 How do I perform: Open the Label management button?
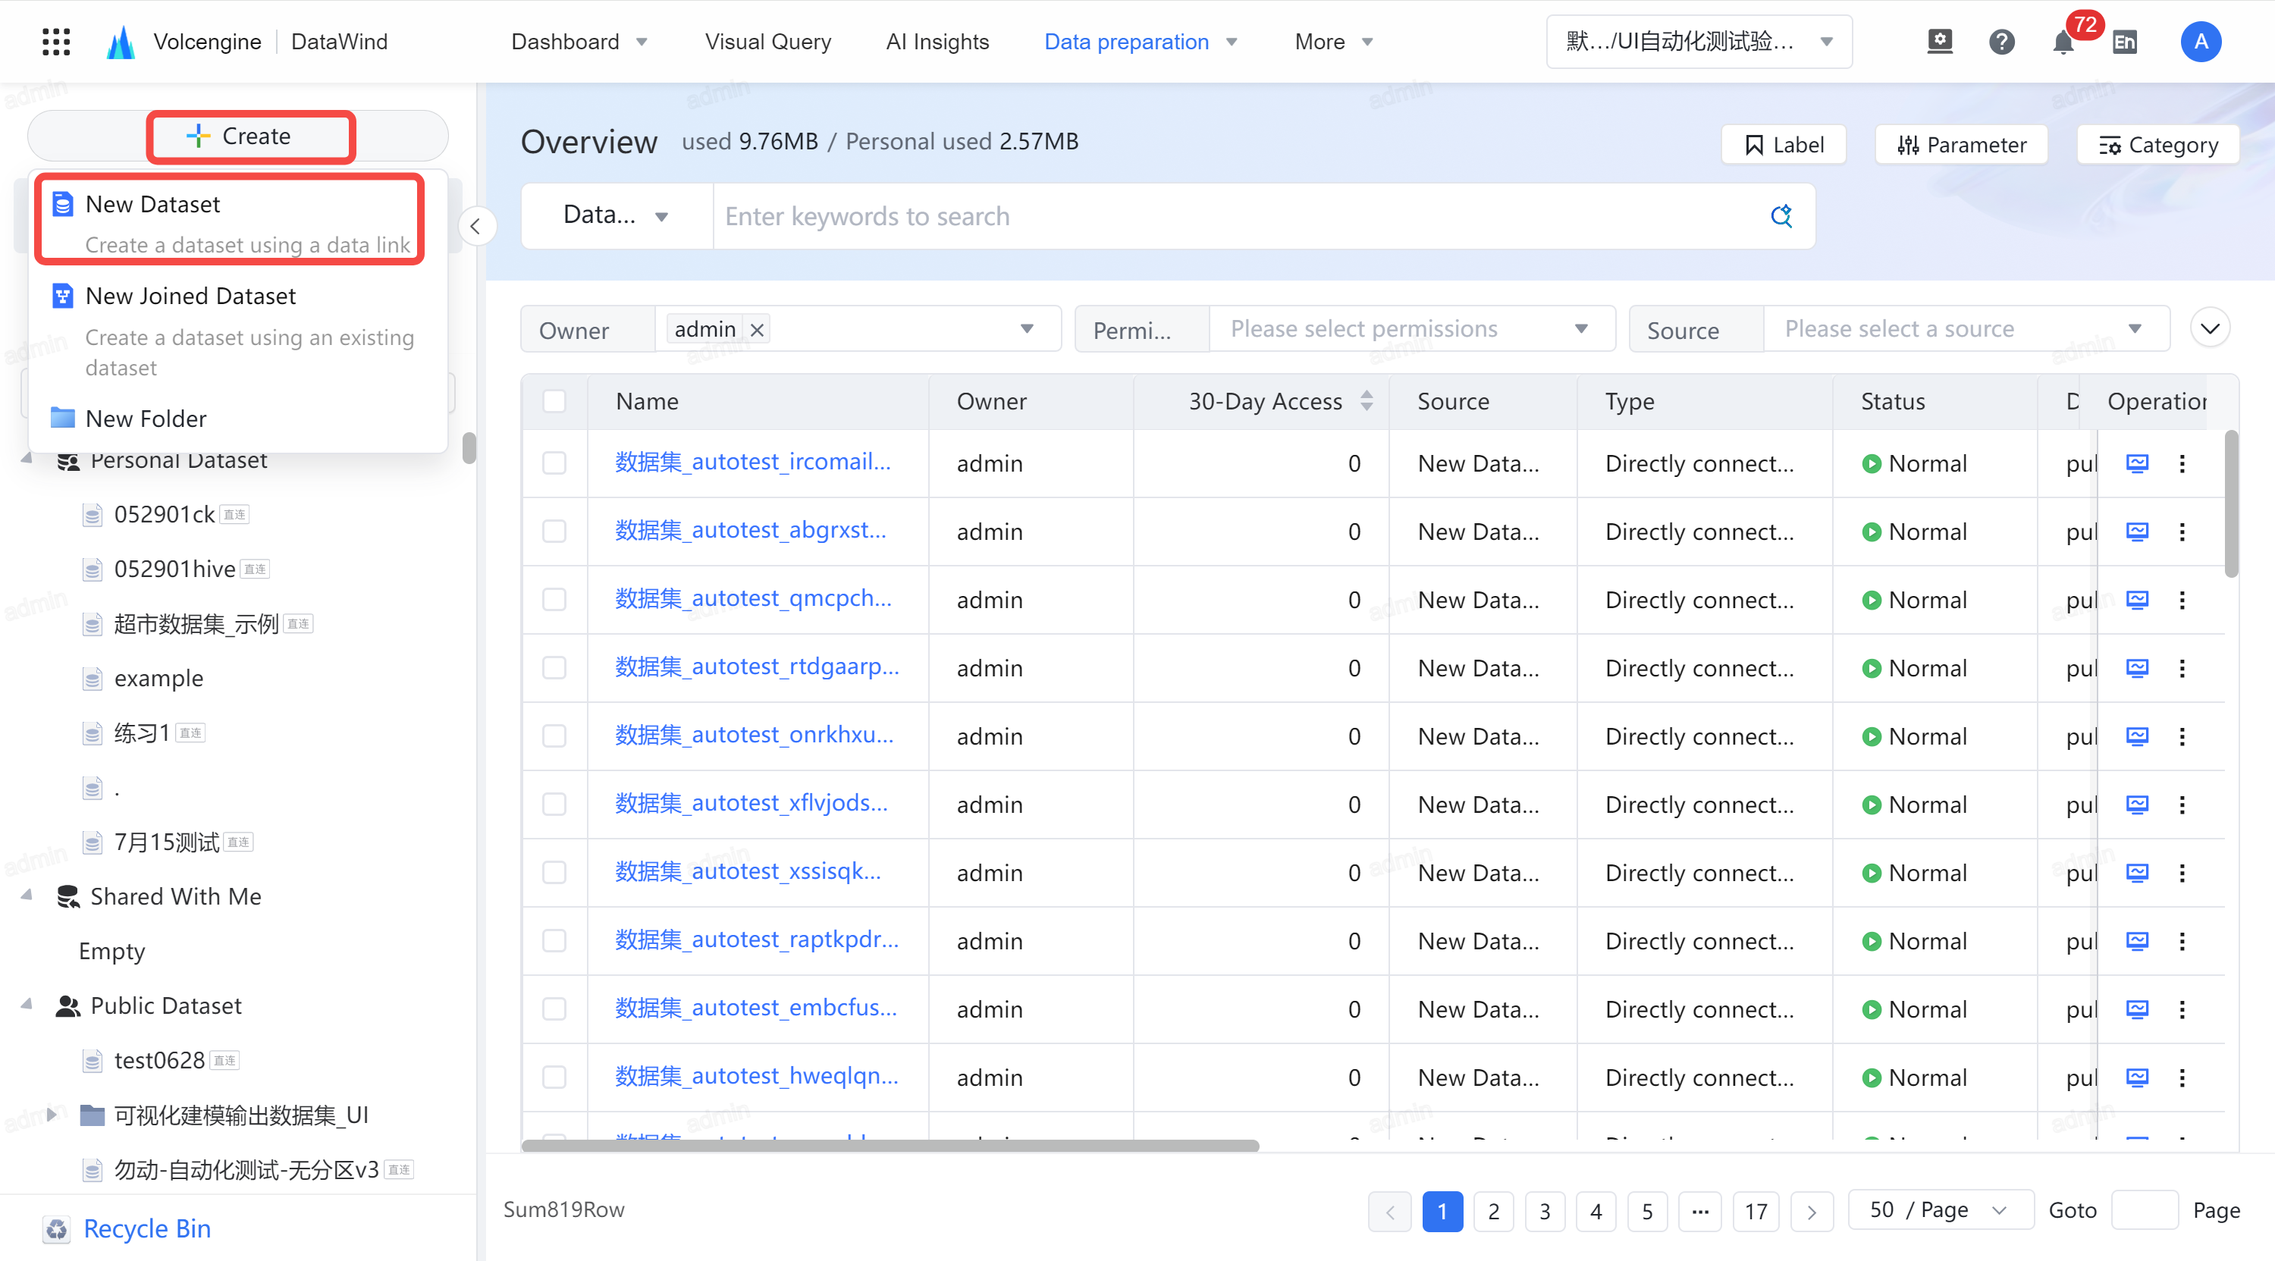[x=1783, y=145]
